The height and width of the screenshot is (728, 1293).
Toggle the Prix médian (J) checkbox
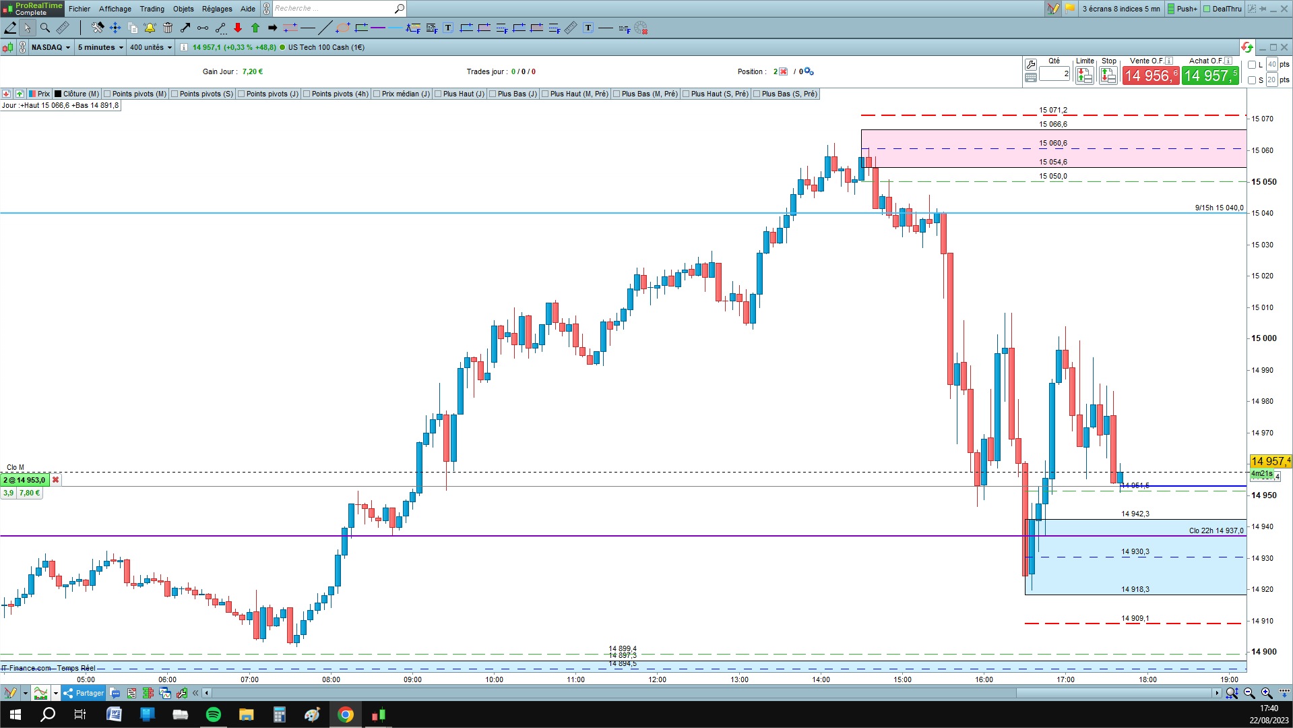[377, 94]
